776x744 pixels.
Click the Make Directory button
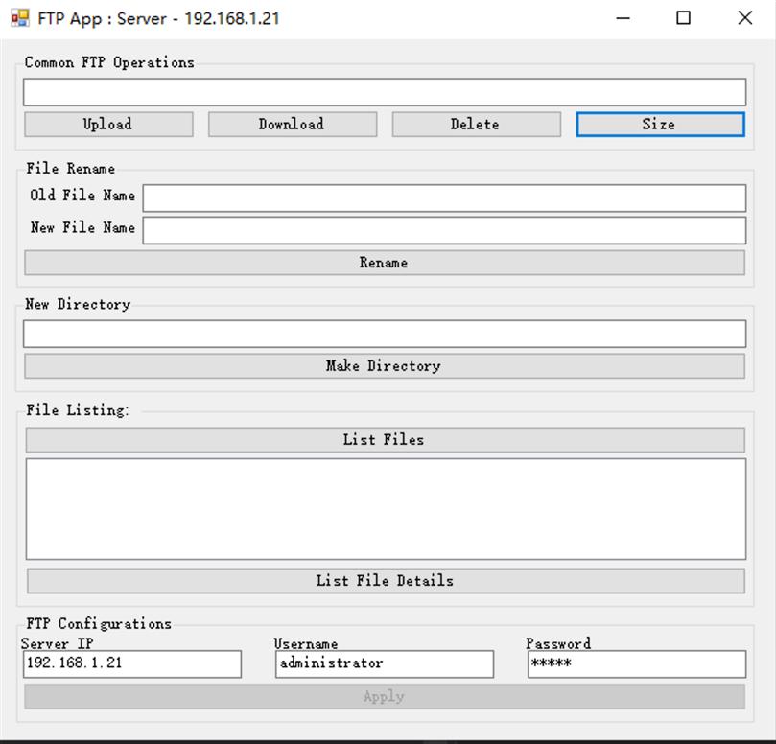click(x=384, y=366)
